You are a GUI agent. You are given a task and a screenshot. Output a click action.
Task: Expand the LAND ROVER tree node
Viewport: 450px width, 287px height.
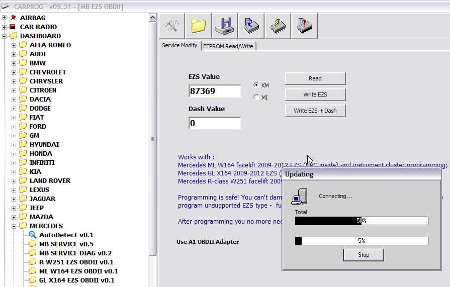coord(14,181)
